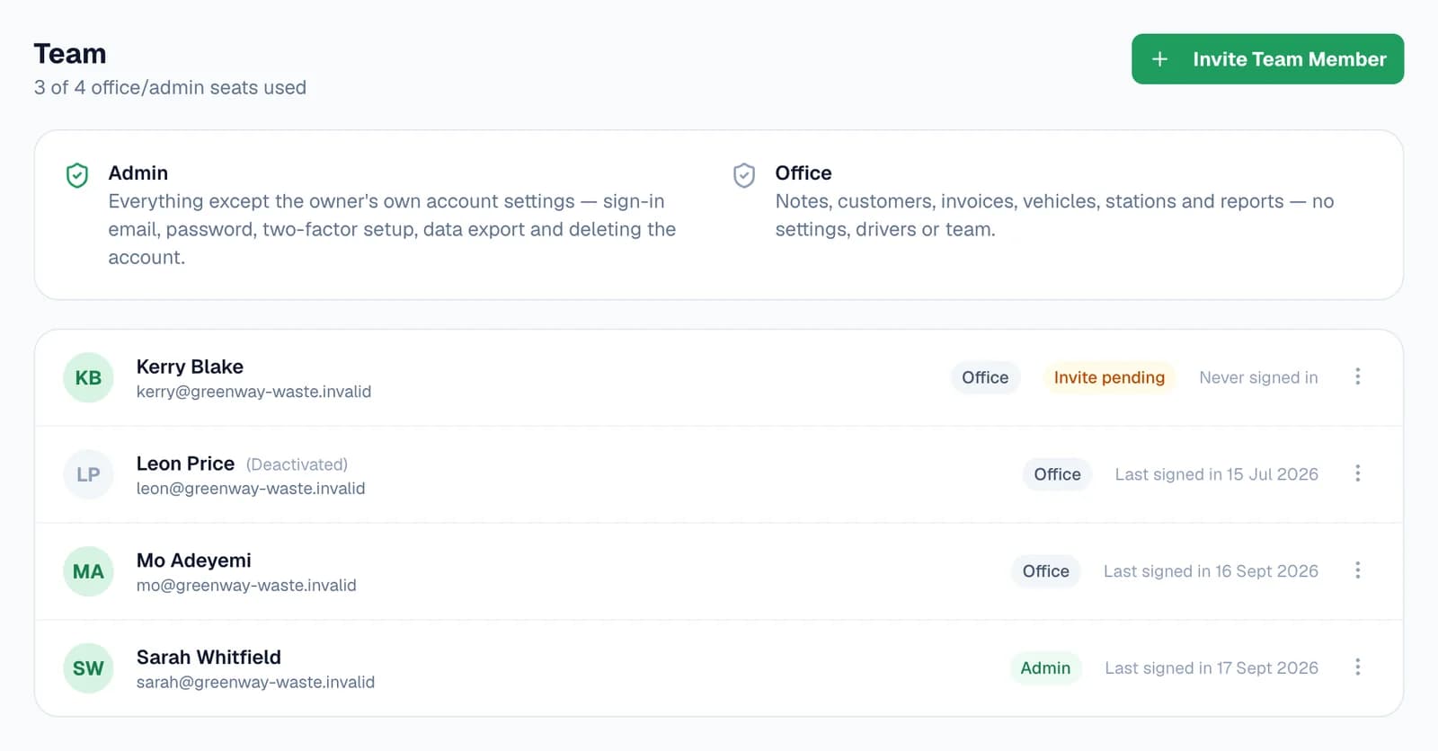1438x751 pixels.
Task: Click Kerry Blake's Office role badge
Action: (x=985, y=377)
